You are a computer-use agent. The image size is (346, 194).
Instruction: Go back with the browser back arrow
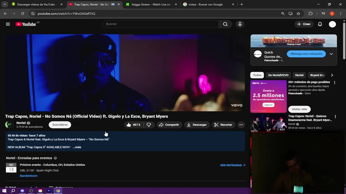pos(5,13)
